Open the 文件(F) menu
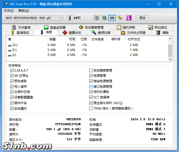Image resolution: width=179 pixels, height=152 pixels. pos(9,11)
